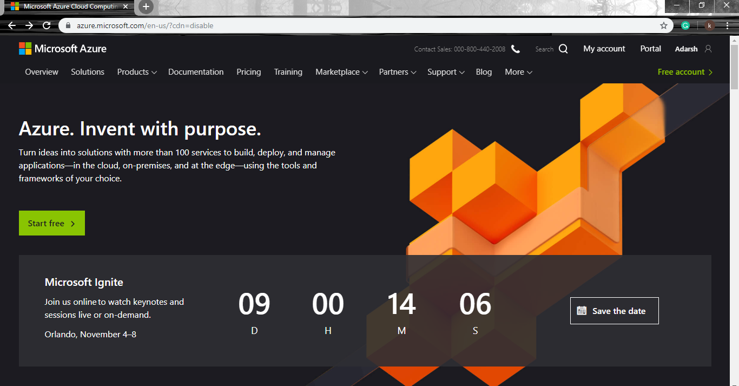Click the vertical page scrollbar

pyautogui.click(x=734, y=217)
